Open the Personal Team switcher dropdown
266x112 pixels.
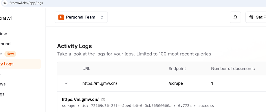point(81,17)
